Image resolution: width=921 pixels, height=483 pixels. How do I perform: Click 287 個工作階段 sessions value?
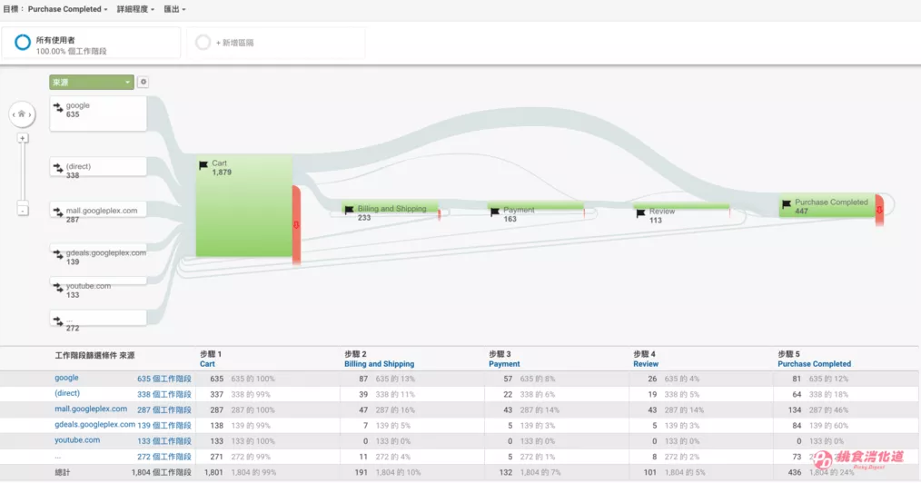[x=164, y=410]
